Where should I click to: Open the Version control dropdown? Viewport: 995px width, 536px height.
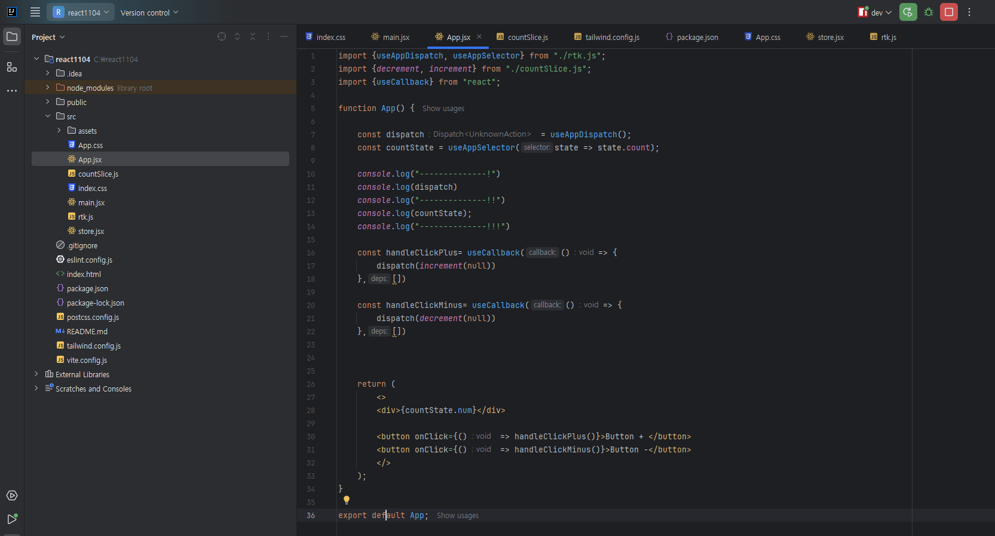click(149, 13)
